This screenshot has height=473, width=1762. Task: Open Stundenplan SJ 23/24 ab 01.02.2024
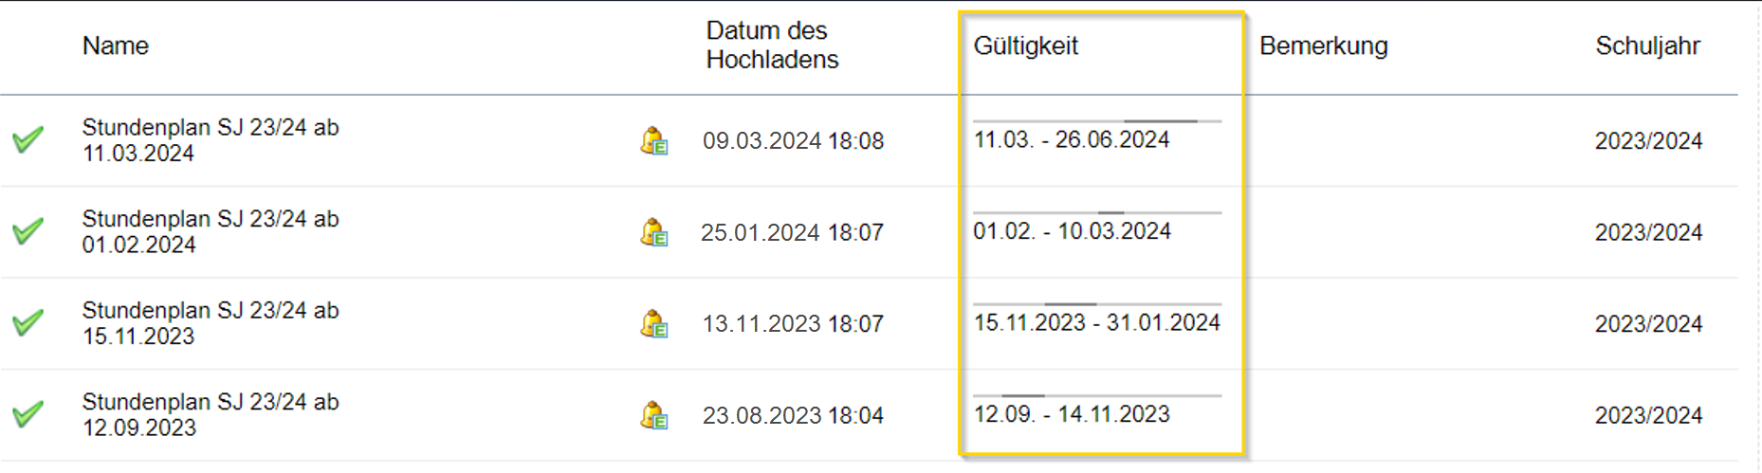[211, 231]
